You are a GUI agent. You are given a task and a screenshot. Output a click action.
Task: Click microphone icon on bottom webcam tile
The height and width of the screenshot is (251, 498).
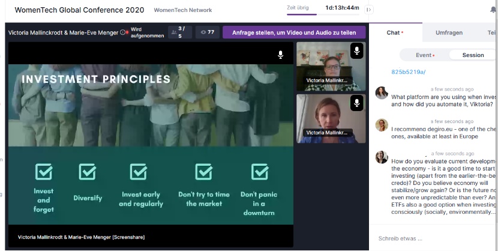(x=356, y=103)
